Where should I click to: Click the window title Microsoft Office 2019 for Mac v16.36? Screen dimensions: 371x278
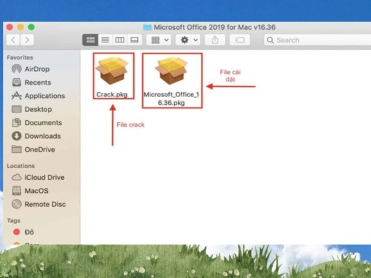pos(215,27)
